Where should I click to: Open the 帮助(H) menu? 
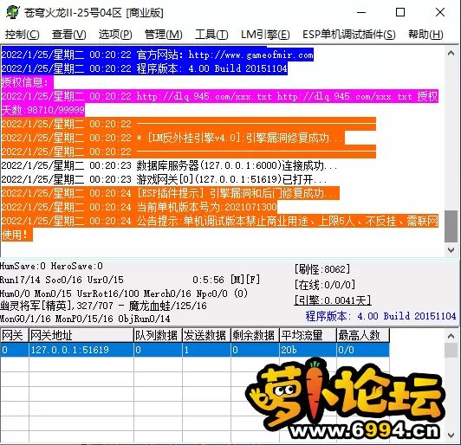(425, 35)
